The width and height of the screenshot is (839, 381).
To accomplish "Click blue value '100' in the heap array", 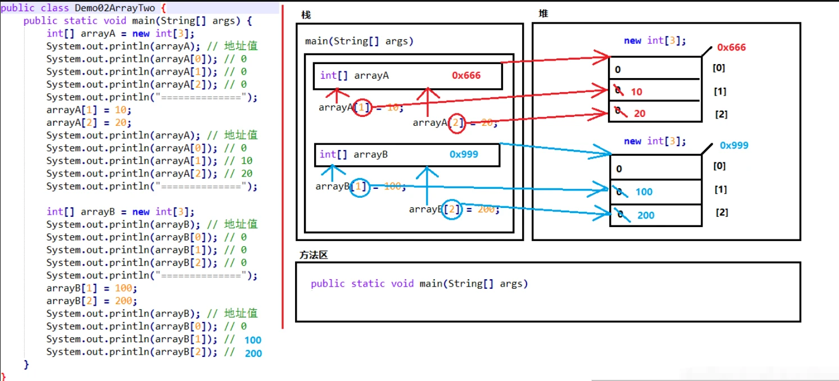I will click(x=644, y=192).
